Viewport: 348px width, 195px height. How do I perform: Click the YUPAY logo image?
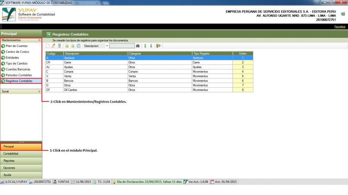pos(9,14)
